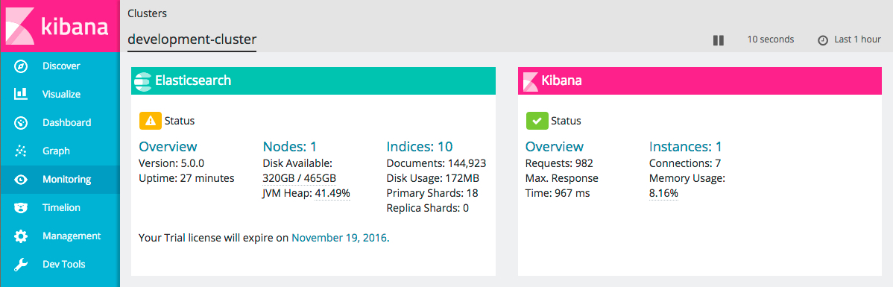Screen dimensions: 893x287
Task: Click the Memory Usage 8.16% value
Action: [663, 193]
